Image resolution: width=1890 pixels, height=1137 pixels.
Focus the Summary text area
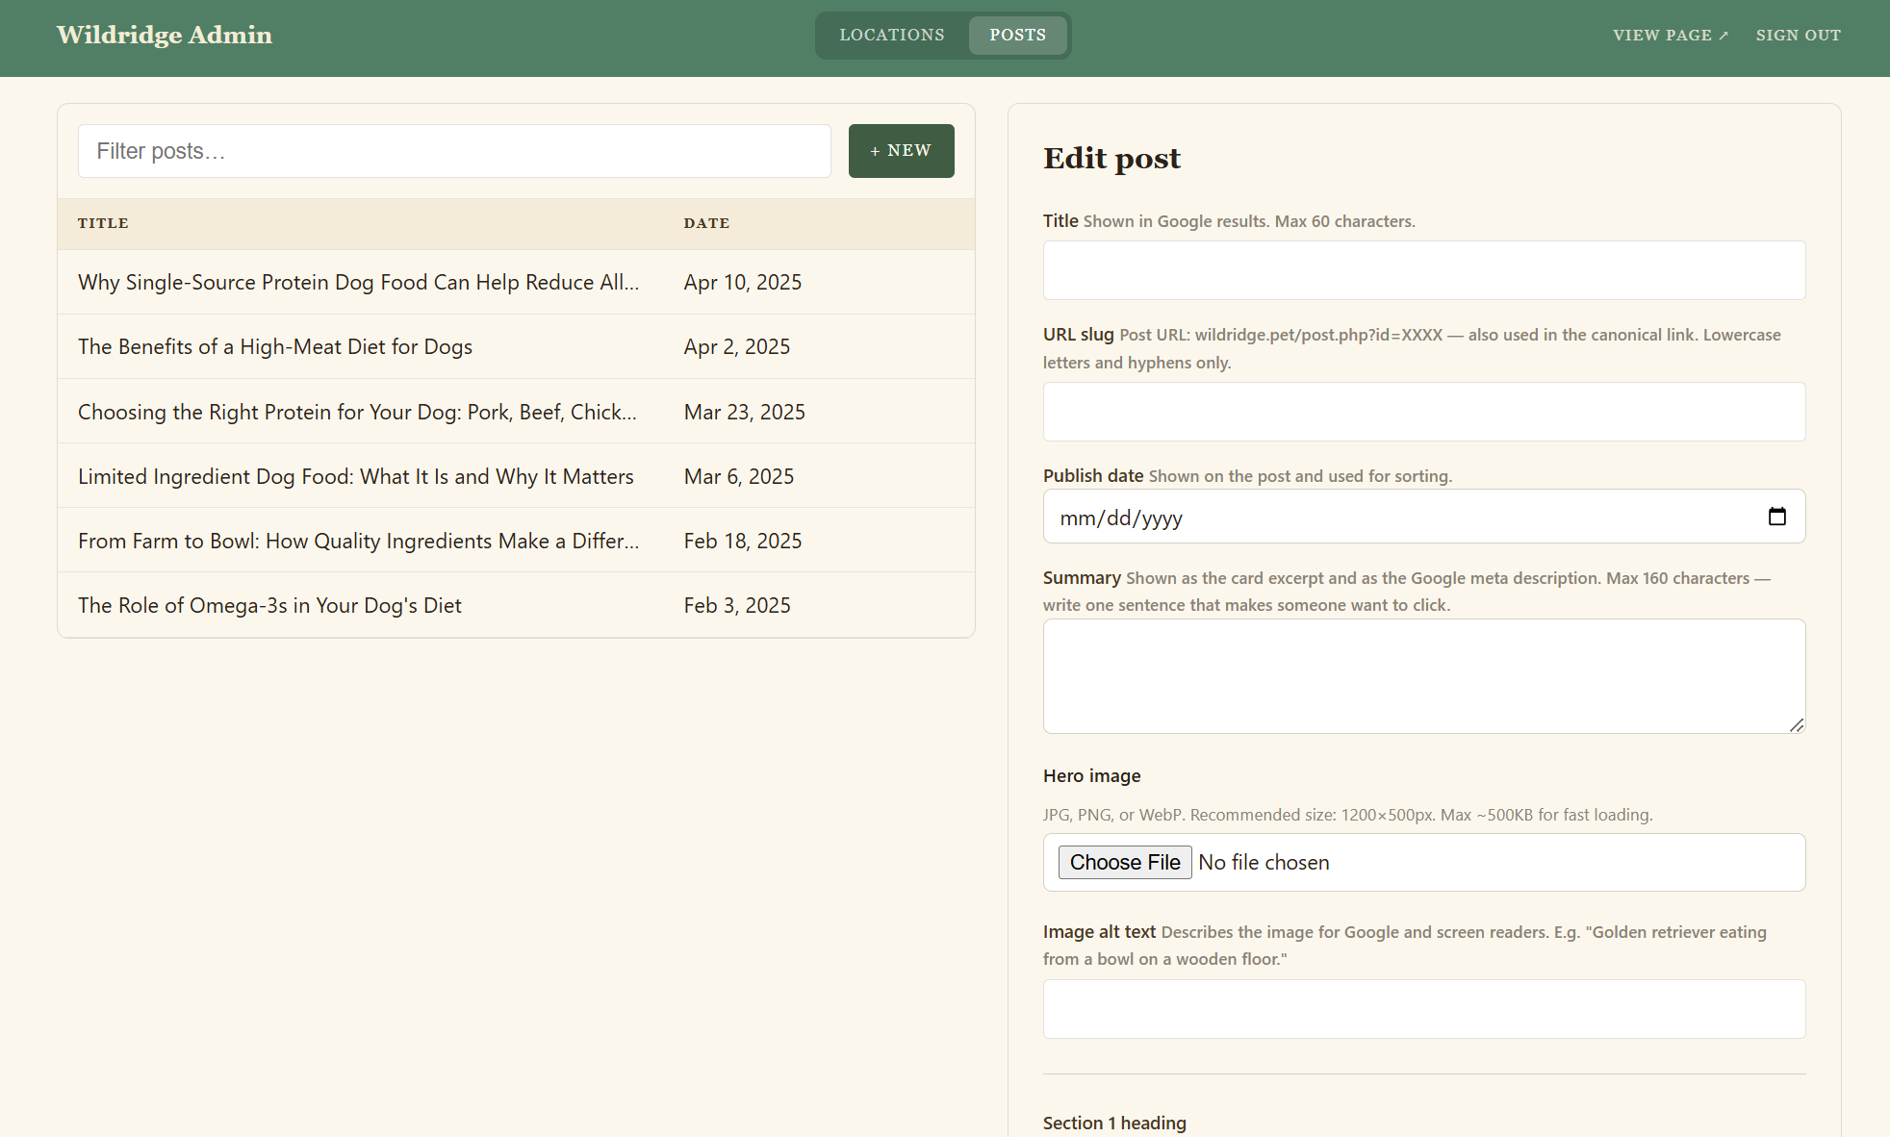click(x=1424, y=676)
